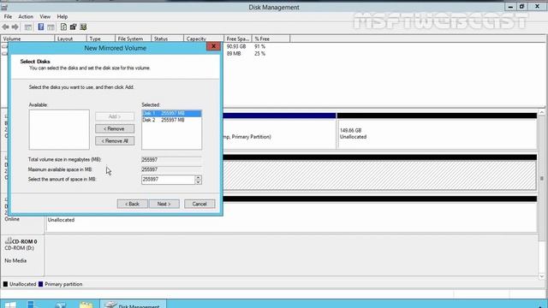
Task: Open the Action menu
Action: (26, 17)
